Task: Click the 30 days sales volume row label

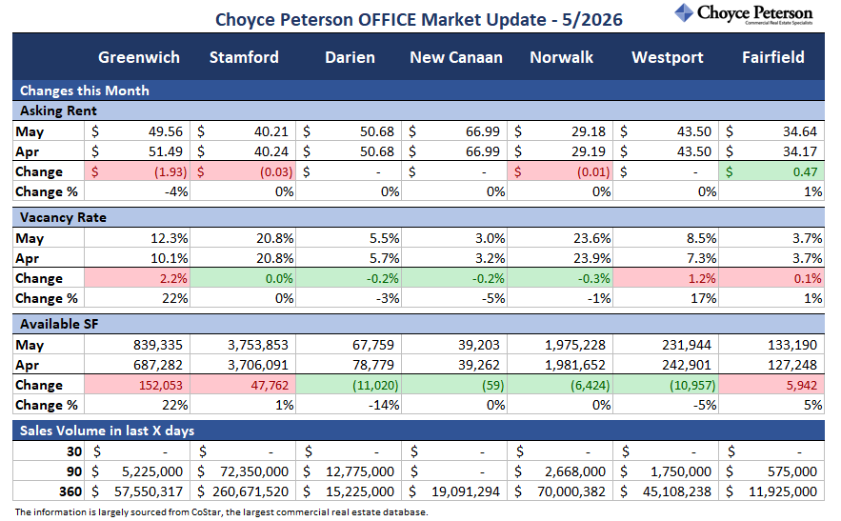Action: click(x=74, y=451)
